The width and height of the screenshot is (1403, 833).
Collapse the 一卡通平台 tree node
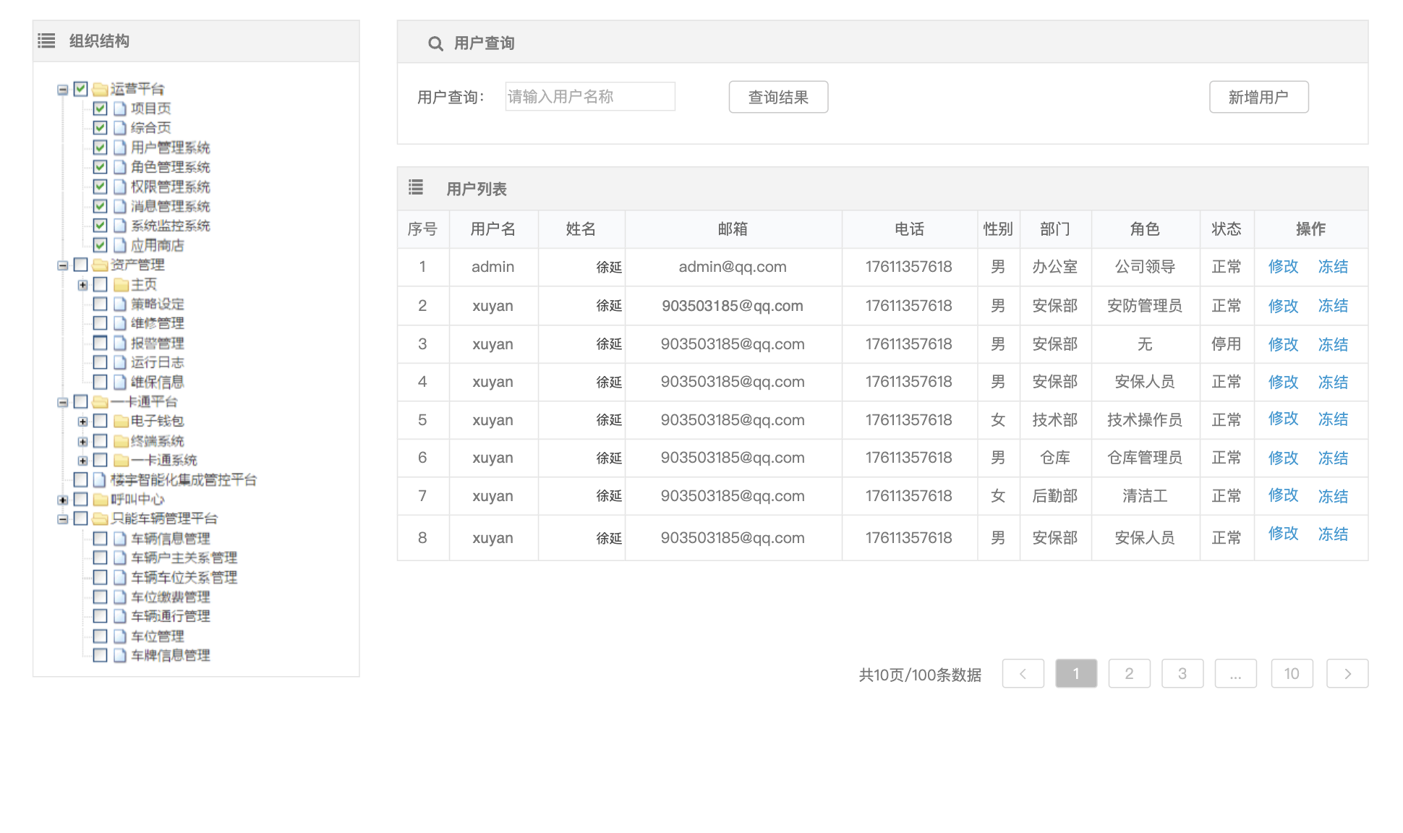(63, 402)
